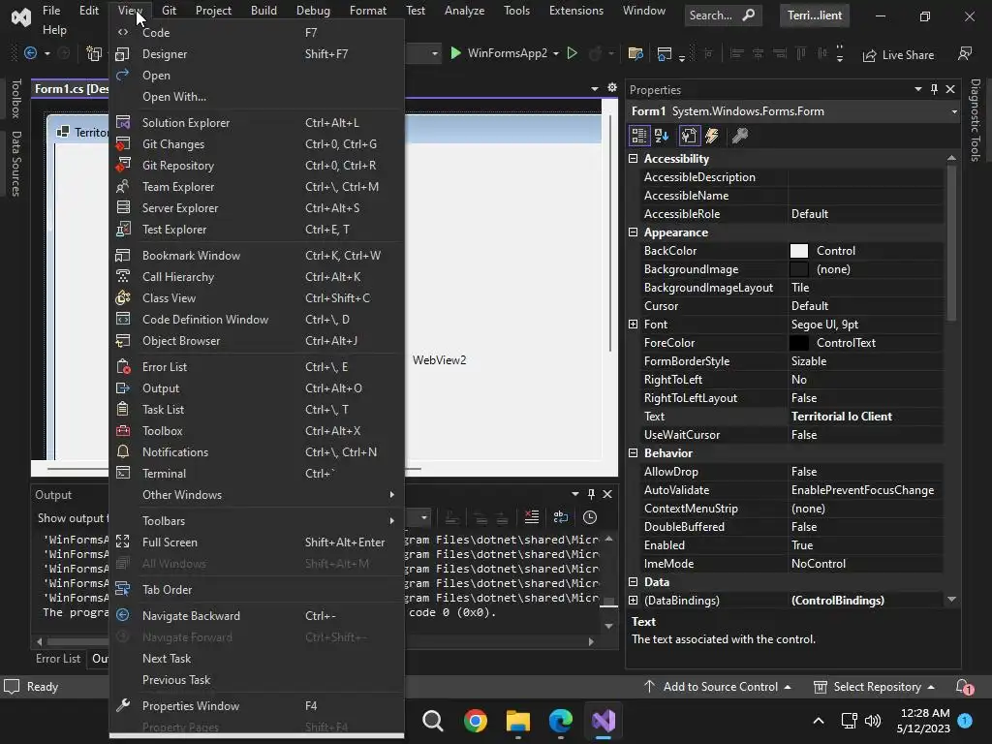
Task: Click the Git Repository icon
Action: (x=123, y=165)
